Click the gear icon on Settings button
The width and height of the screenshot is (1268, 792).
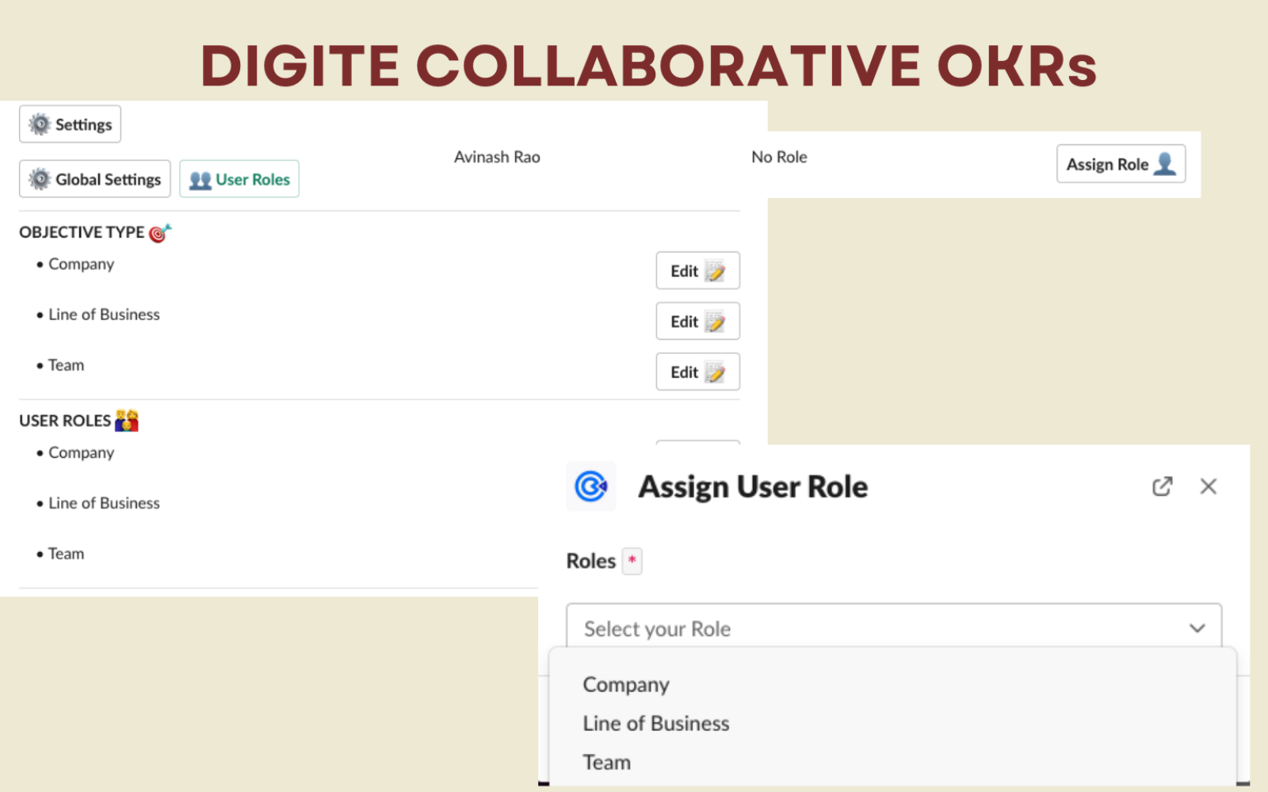pos(40,124)
